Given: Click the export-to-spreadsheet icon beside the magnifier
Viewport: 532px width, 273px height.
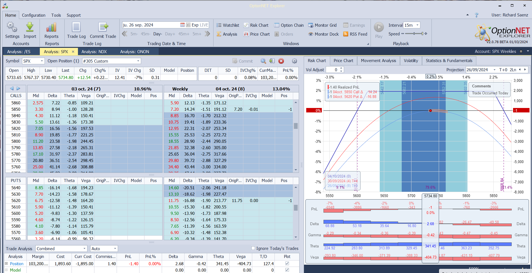Looking at the screenshot, I should [x=272, y=61].
